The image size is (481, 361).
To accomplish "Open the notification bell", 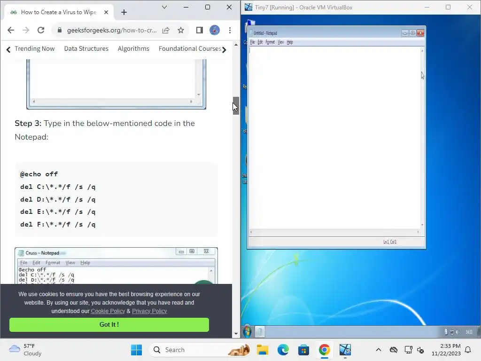I will coord(468,350).
